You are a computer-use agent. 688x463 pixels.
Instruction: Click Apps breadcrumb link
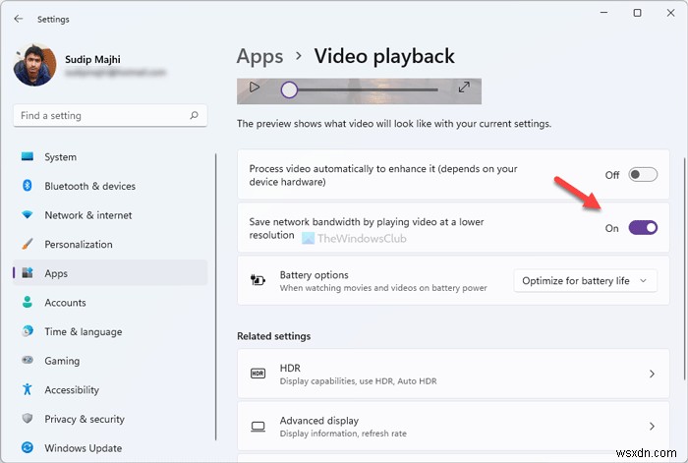tap(259, 57)
